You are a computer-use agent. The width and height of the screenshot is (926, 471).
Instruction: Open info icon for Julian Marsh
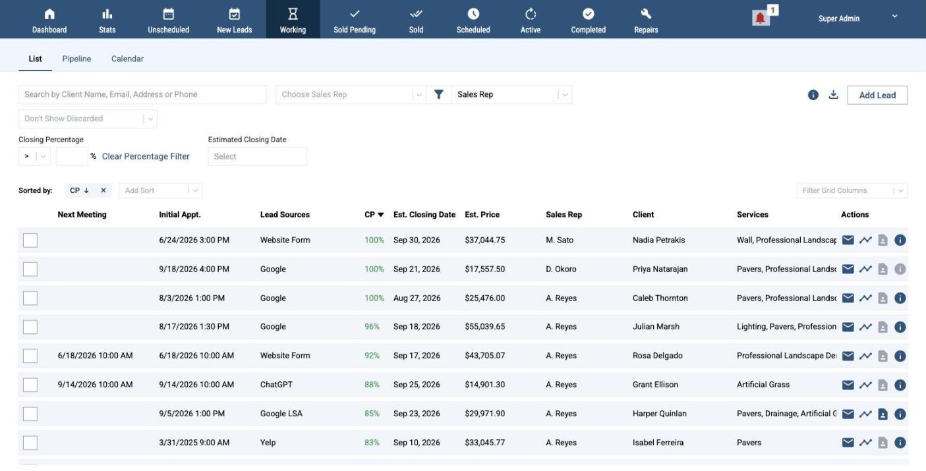[x=900, y=327]
